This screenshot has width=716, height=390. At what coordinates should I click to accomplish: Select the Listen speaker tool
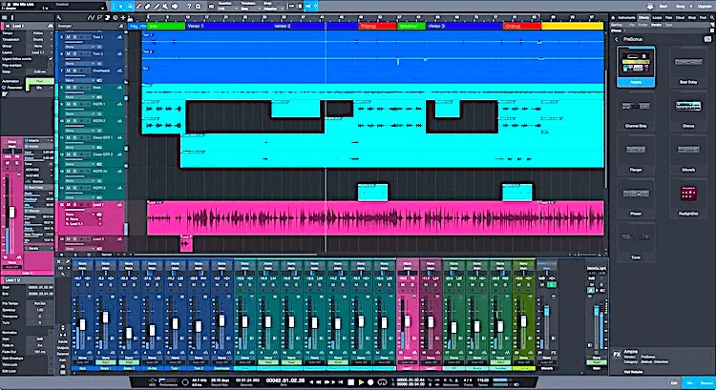point(175,7)
